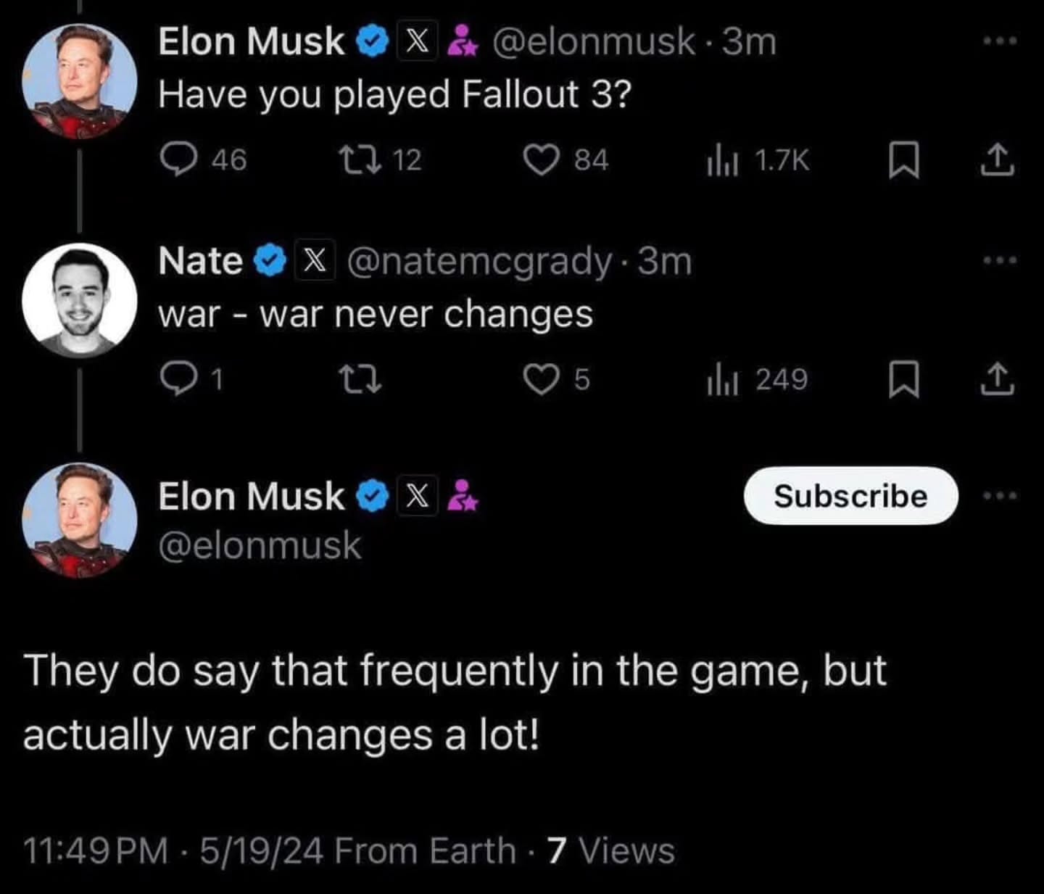The image size is (1044, 894).
Task: Open the @elonmusk handle under main tweet
Action: (260, 545)
